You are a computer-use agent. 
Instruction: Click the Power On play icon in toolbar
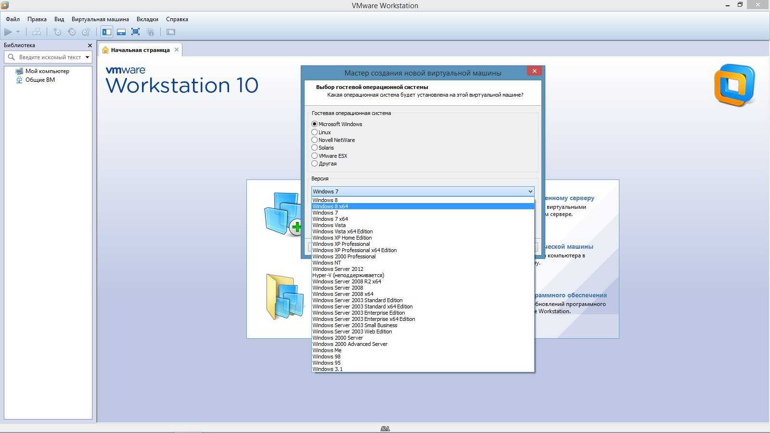(x=8, y=32)
